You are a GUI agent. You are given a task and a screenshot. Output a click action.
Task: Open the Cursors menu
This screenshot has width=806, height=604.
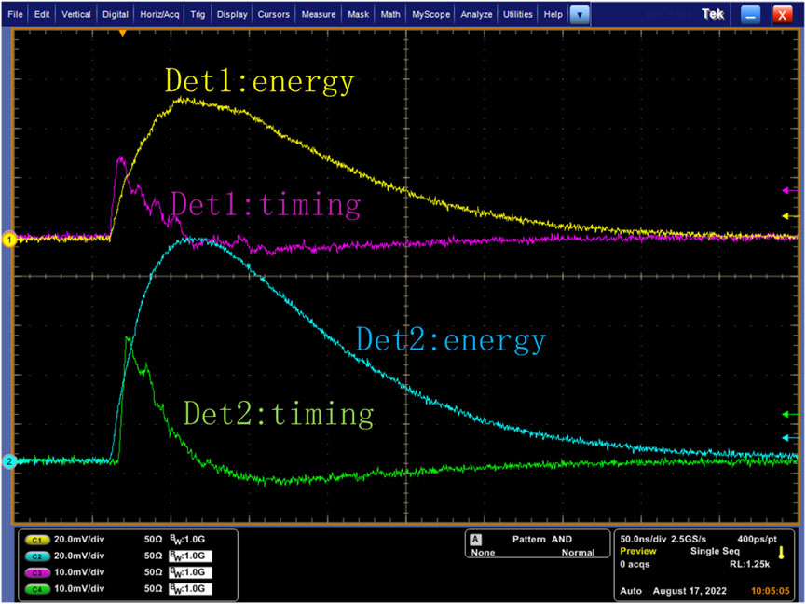pyautogui.click(x=273, y=14)
